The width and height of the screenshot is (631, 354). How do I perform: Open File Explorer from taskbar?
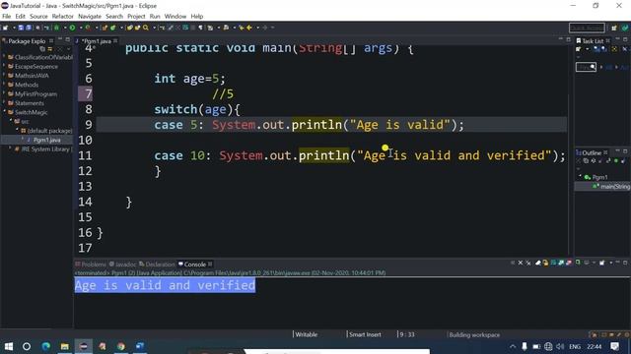(64, 346)
